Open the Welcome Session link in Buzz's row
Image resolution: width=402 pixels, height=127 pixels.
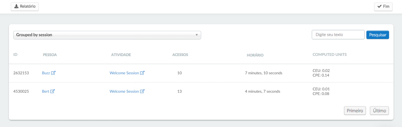pos(124,73)
